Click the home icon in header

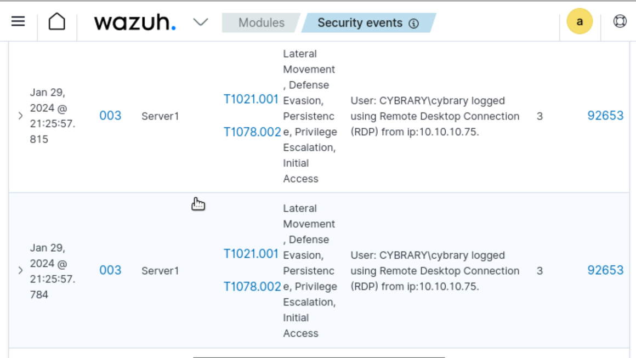[x=56, y=22]
